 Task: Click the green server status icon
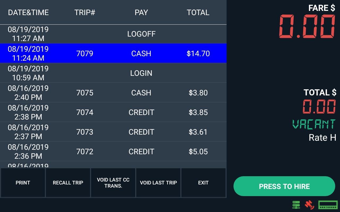pos(296,205)
